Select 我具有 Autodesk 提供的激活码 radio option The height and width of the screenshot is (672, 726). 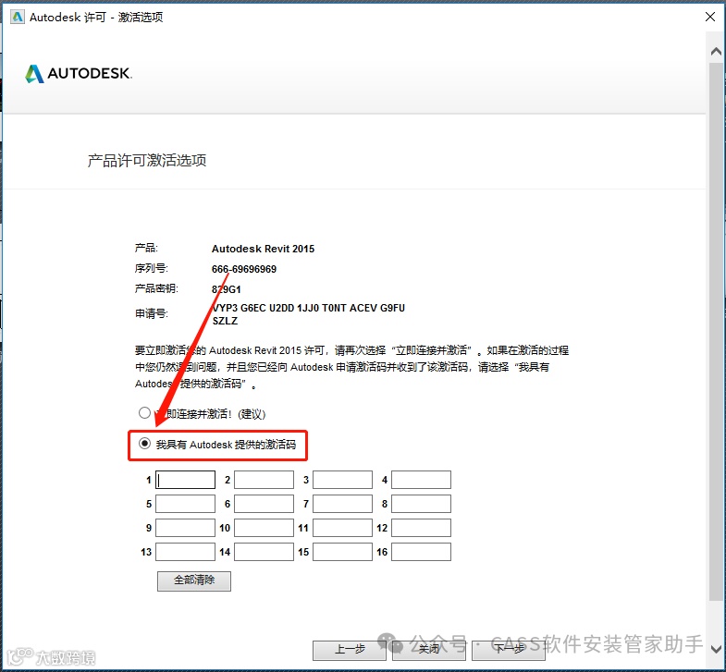[x=145, y=444]
